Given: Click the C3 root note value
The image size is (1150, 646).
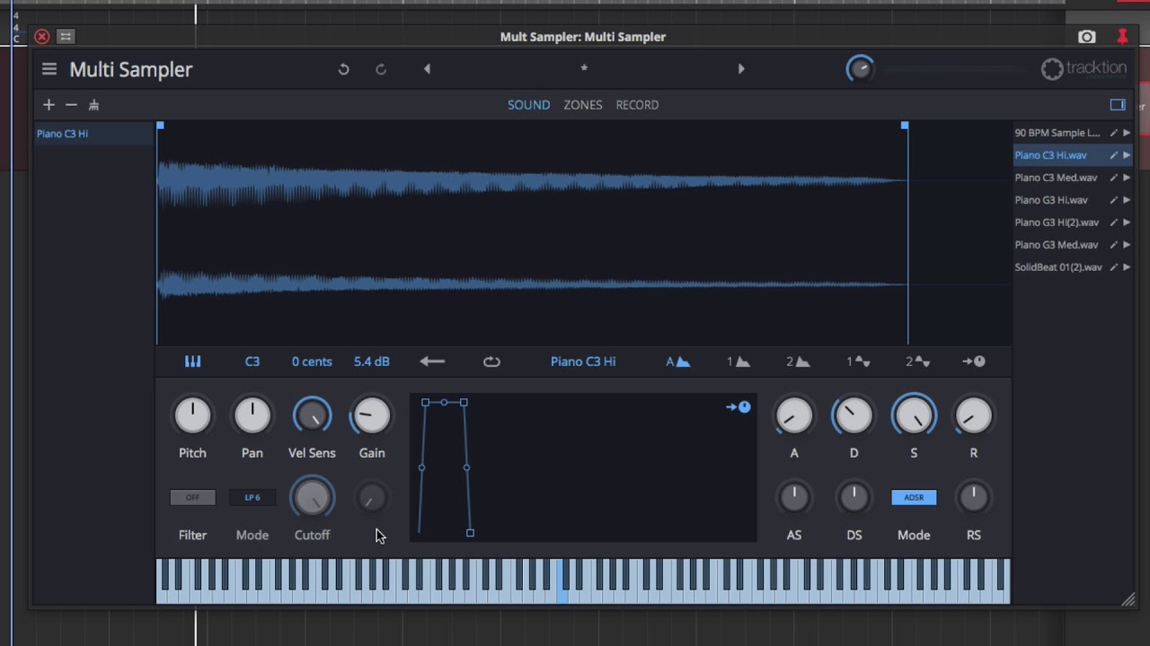Looking at the screenshot, I should coord(252,362).
